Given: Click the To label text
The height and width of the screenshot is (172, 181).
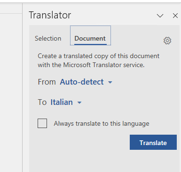Looking at the screenshot, I should pos(42,102).
